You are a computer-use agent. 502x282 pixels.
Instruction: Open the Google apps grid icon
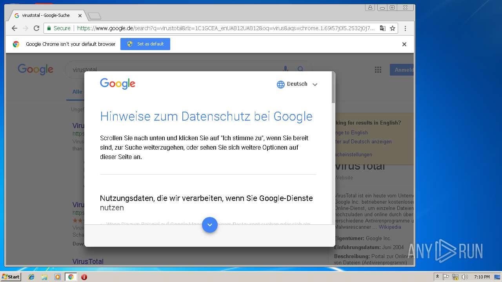[378, 70]
